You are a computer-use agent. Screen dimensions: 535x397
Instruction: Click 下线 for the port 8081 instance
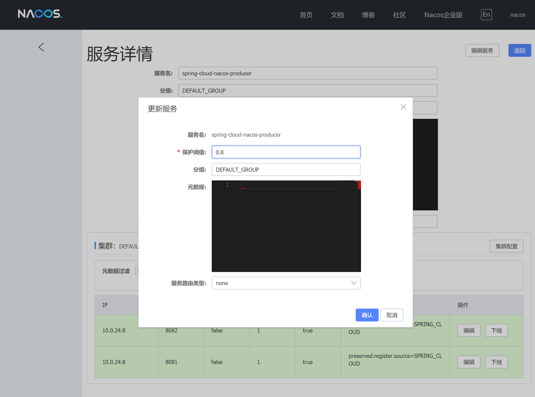click(496, 362)
